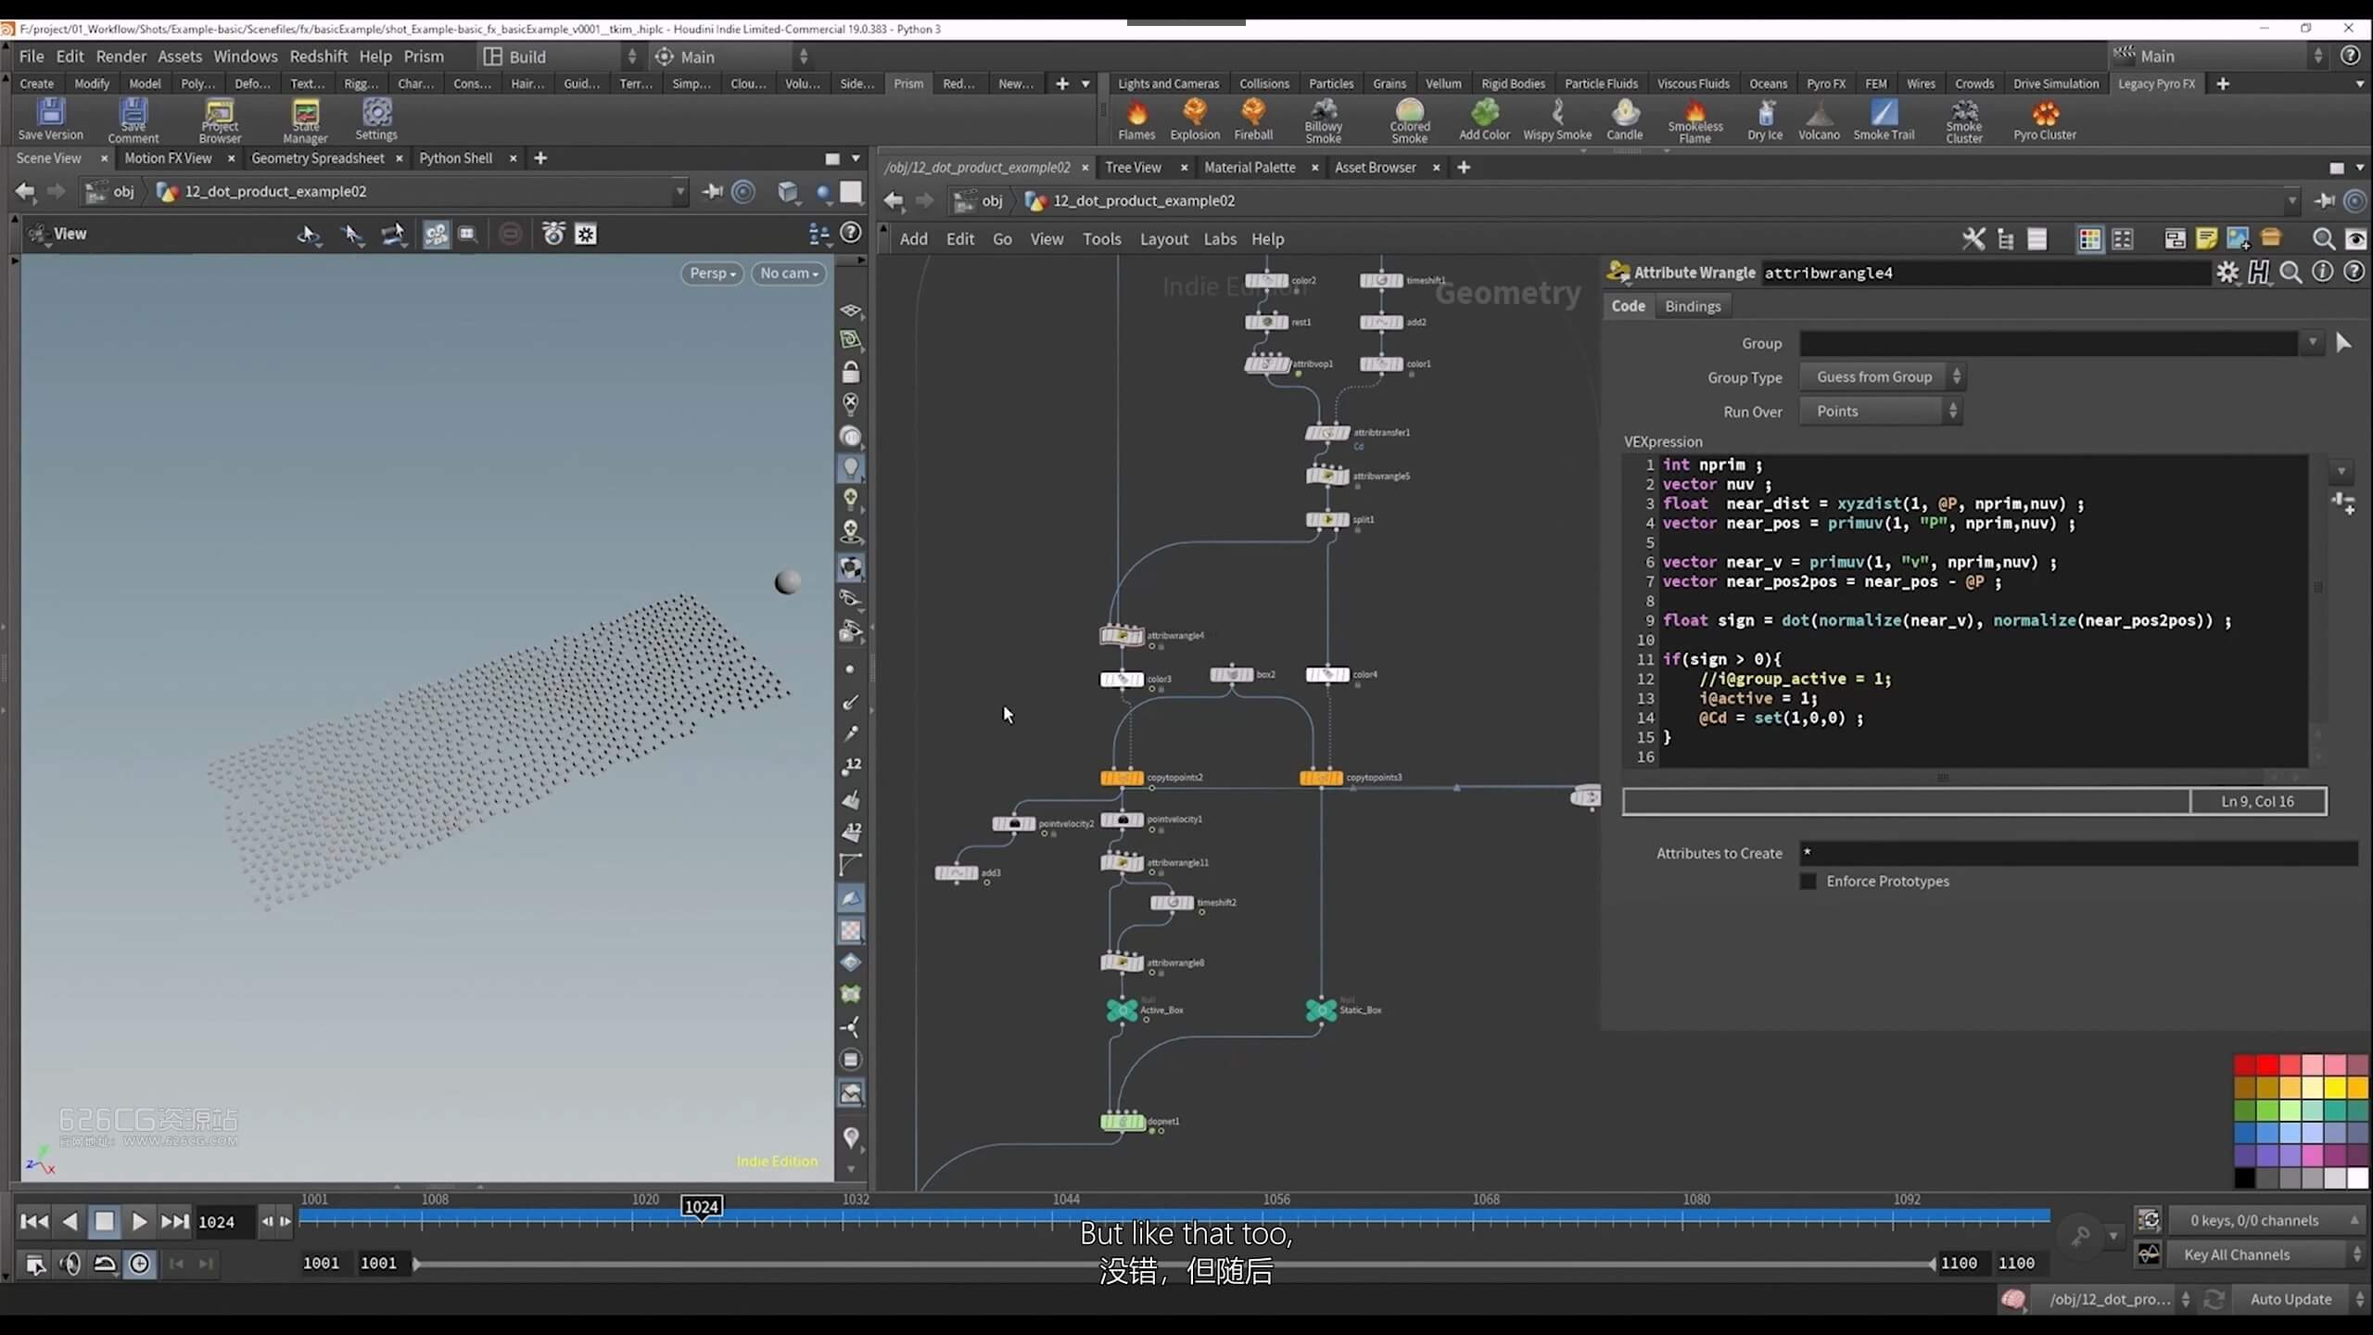Click the Candle shelf tool
This screenshot has width=2373, height=1335.
click(x=1624, y=121)
